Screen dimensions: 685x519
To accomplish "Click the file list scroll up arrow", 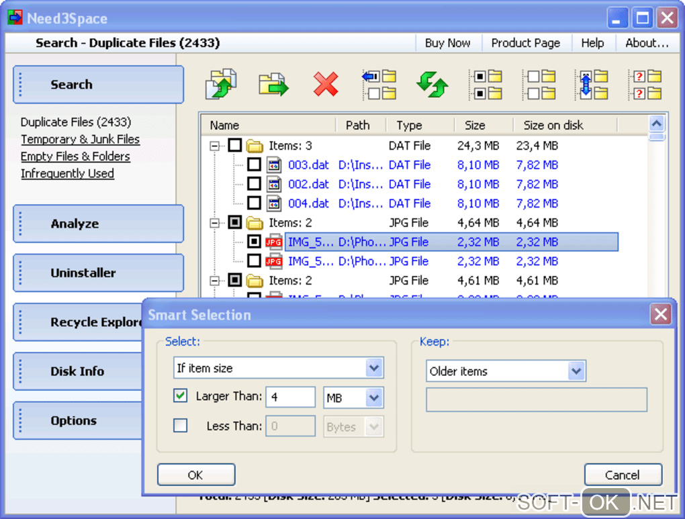I will point(657,124).
